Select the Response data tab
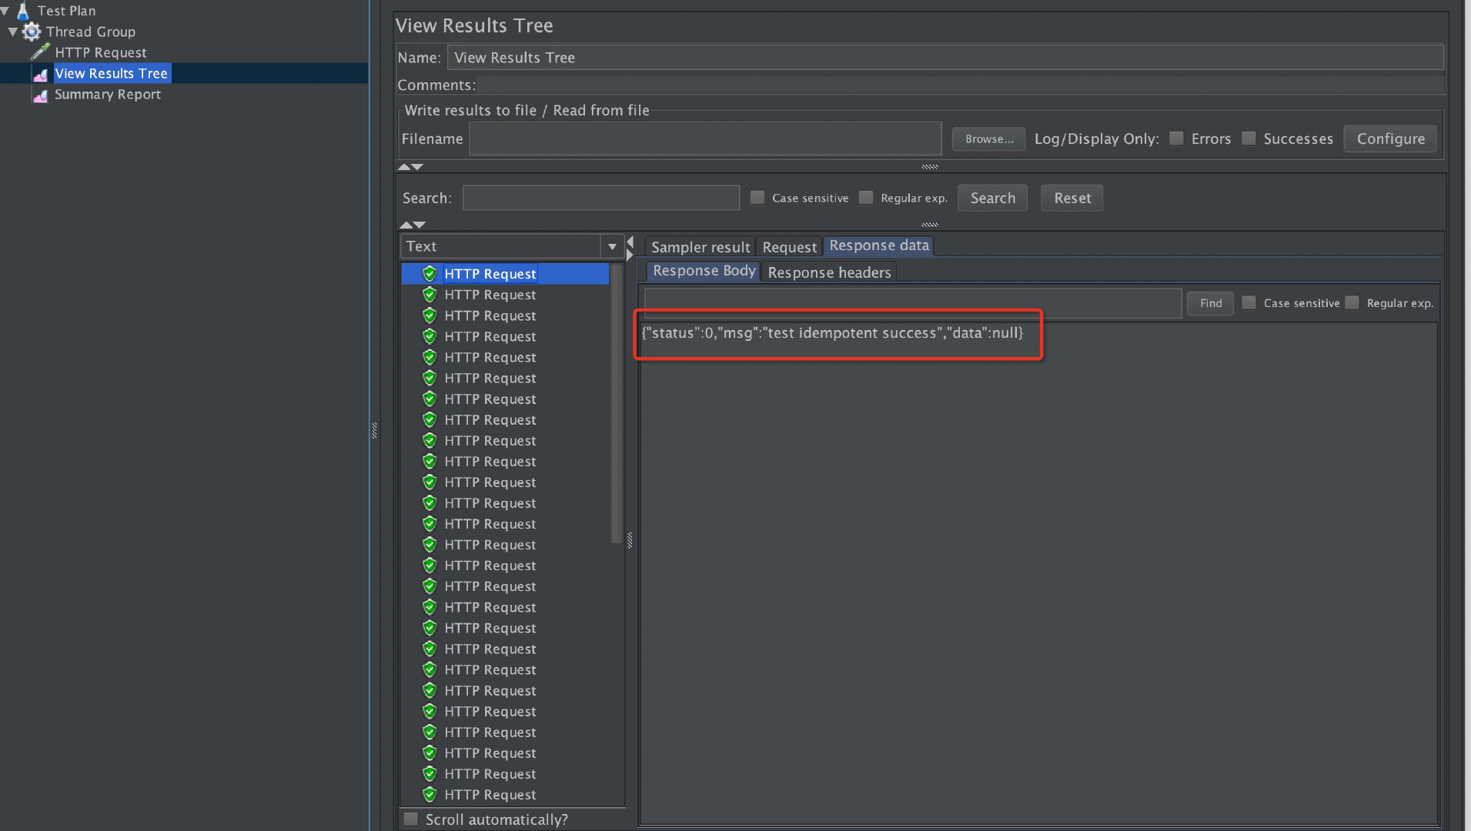1471x831 pixels. (x=879, y=246)
